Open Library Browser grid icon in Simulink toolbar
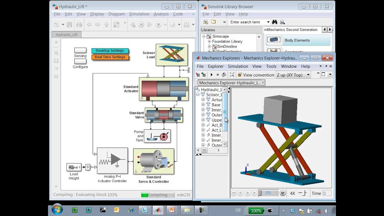The image size is (384, 216). (x=116, y=25)
